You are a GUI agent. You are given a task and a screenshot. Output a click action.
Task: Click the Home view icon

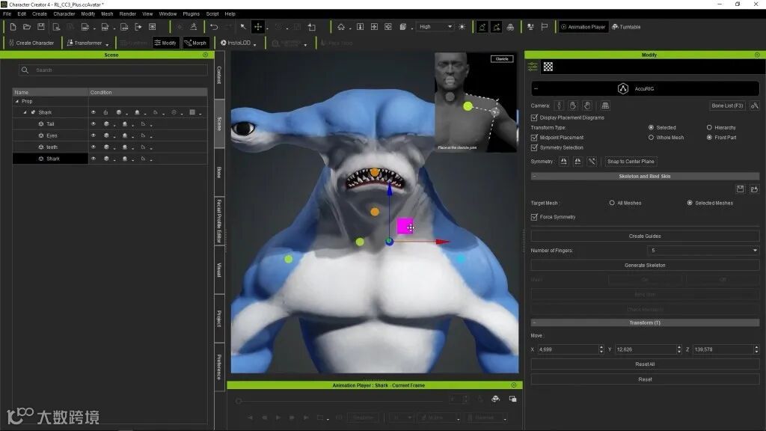pos(341,27)
